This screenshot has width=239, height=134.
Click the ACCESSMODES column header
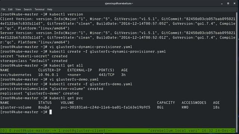pos(194,103)
